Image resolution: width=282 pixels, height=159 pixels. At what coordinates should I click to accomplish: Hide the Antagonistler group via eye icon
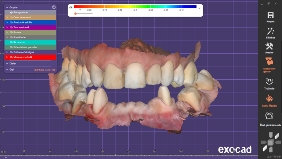pos(11,12)
